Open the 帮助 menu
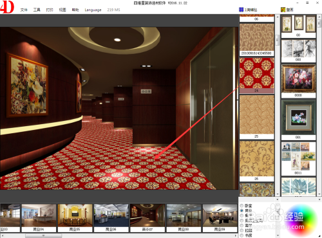This screenshot has height=238, width=322. click(75, 10)
